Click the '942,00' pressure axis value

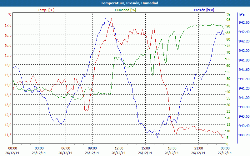244,51
